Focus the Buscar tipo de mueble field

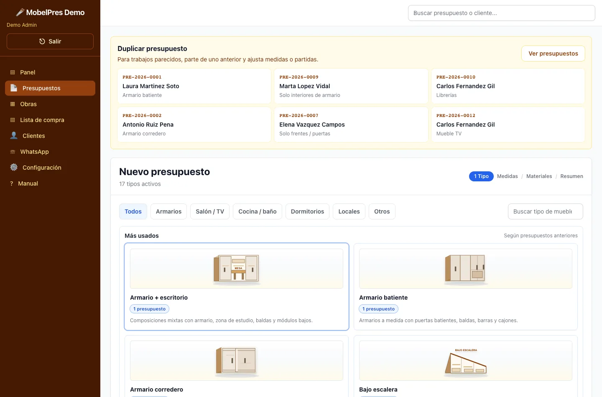546,211
